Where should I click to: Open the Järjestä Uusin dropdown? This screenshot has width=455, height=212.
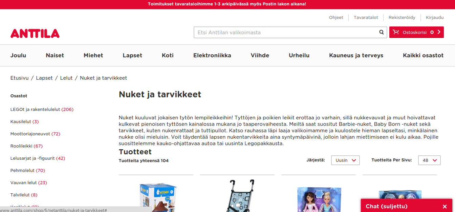point(345,160)
